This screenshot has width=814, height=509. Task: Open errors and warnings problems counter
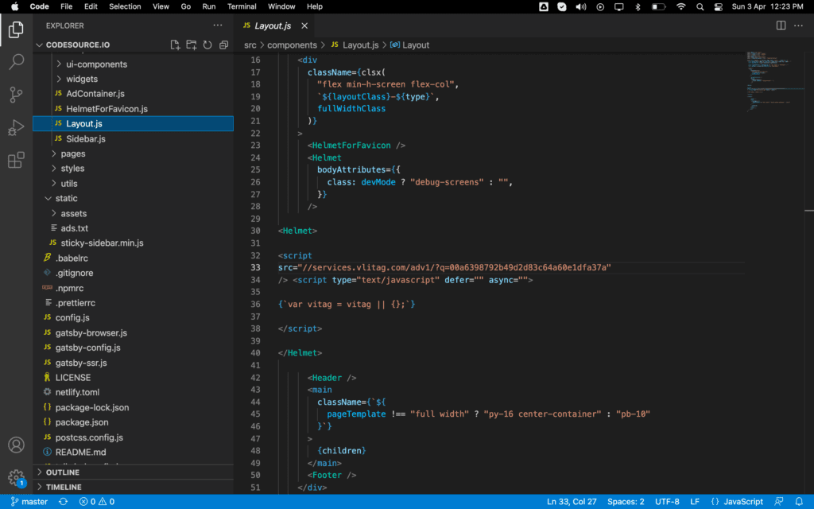[97, 502]
